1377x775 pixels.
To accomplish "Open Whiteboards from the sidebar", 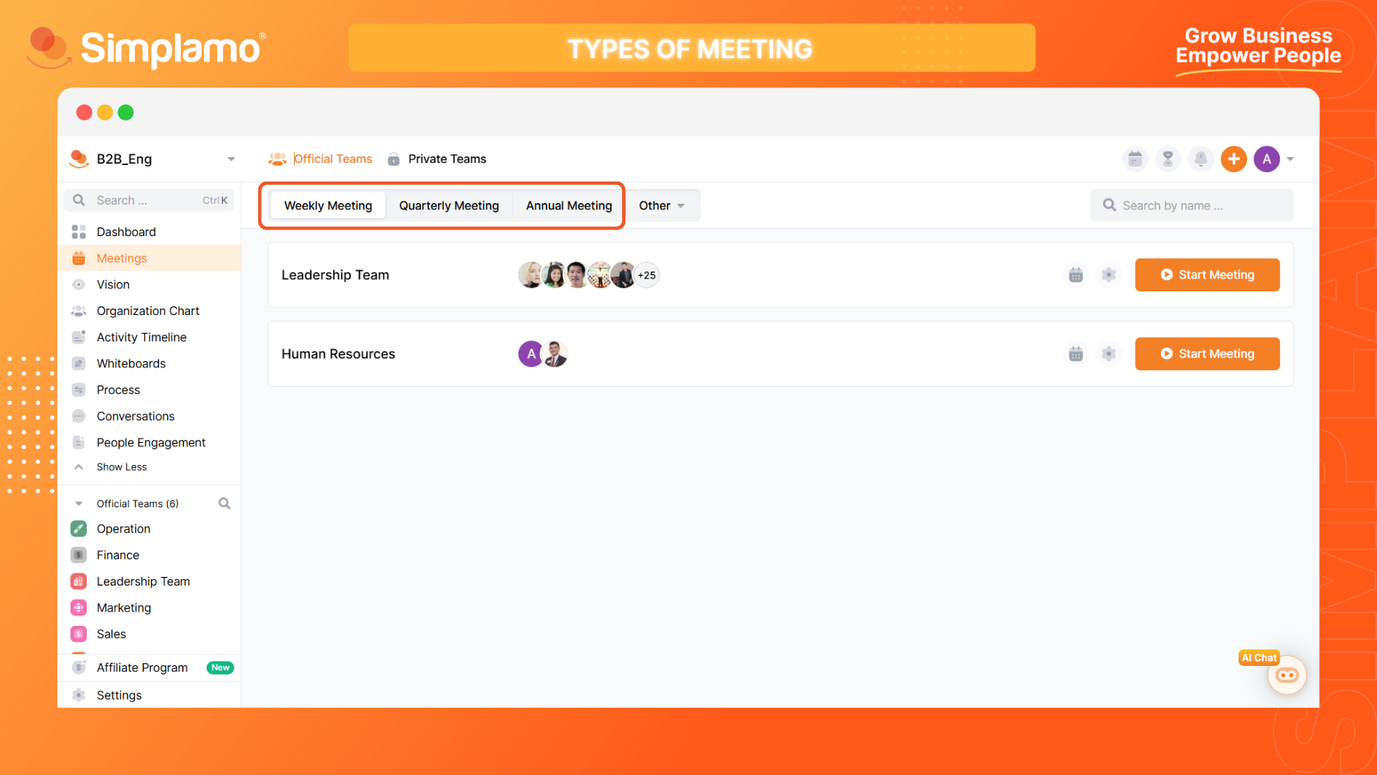I will coord(131,364).
